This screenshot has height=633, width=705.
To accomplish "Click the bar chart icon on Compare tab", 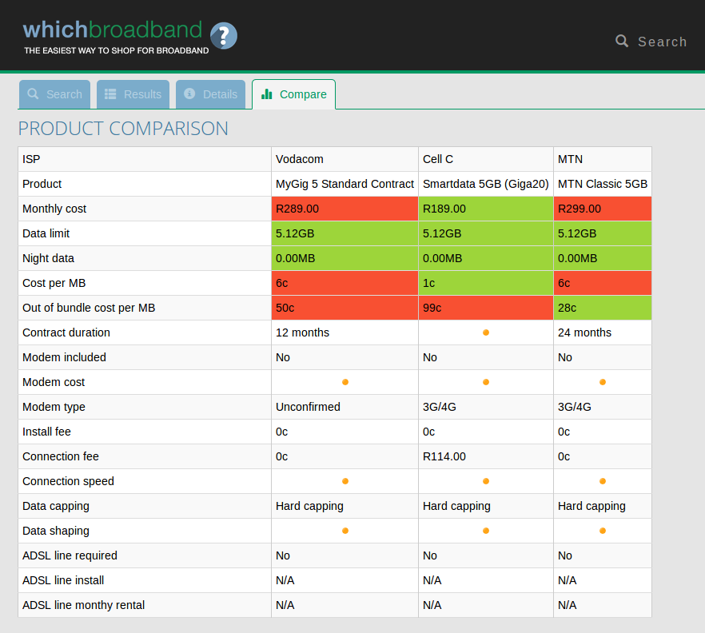I will pos(267,94).
